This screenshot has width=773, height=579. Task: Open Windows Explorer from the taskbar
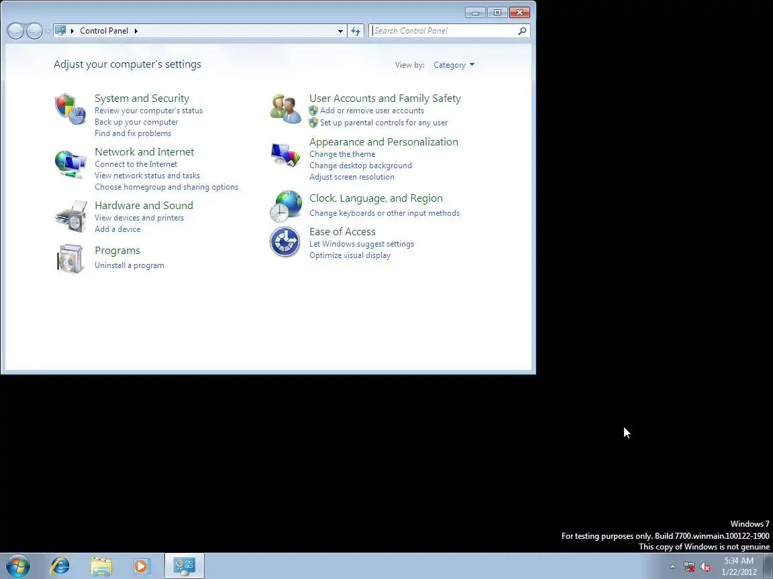point(101,566)
